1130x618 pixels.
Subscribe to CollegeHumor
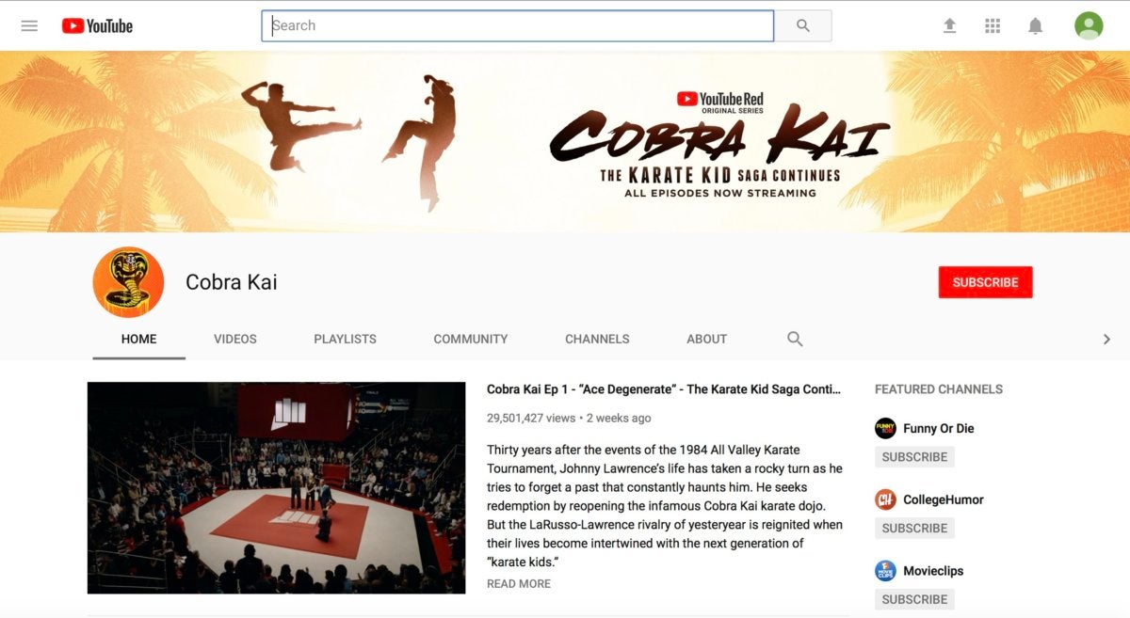click(914, 529)
